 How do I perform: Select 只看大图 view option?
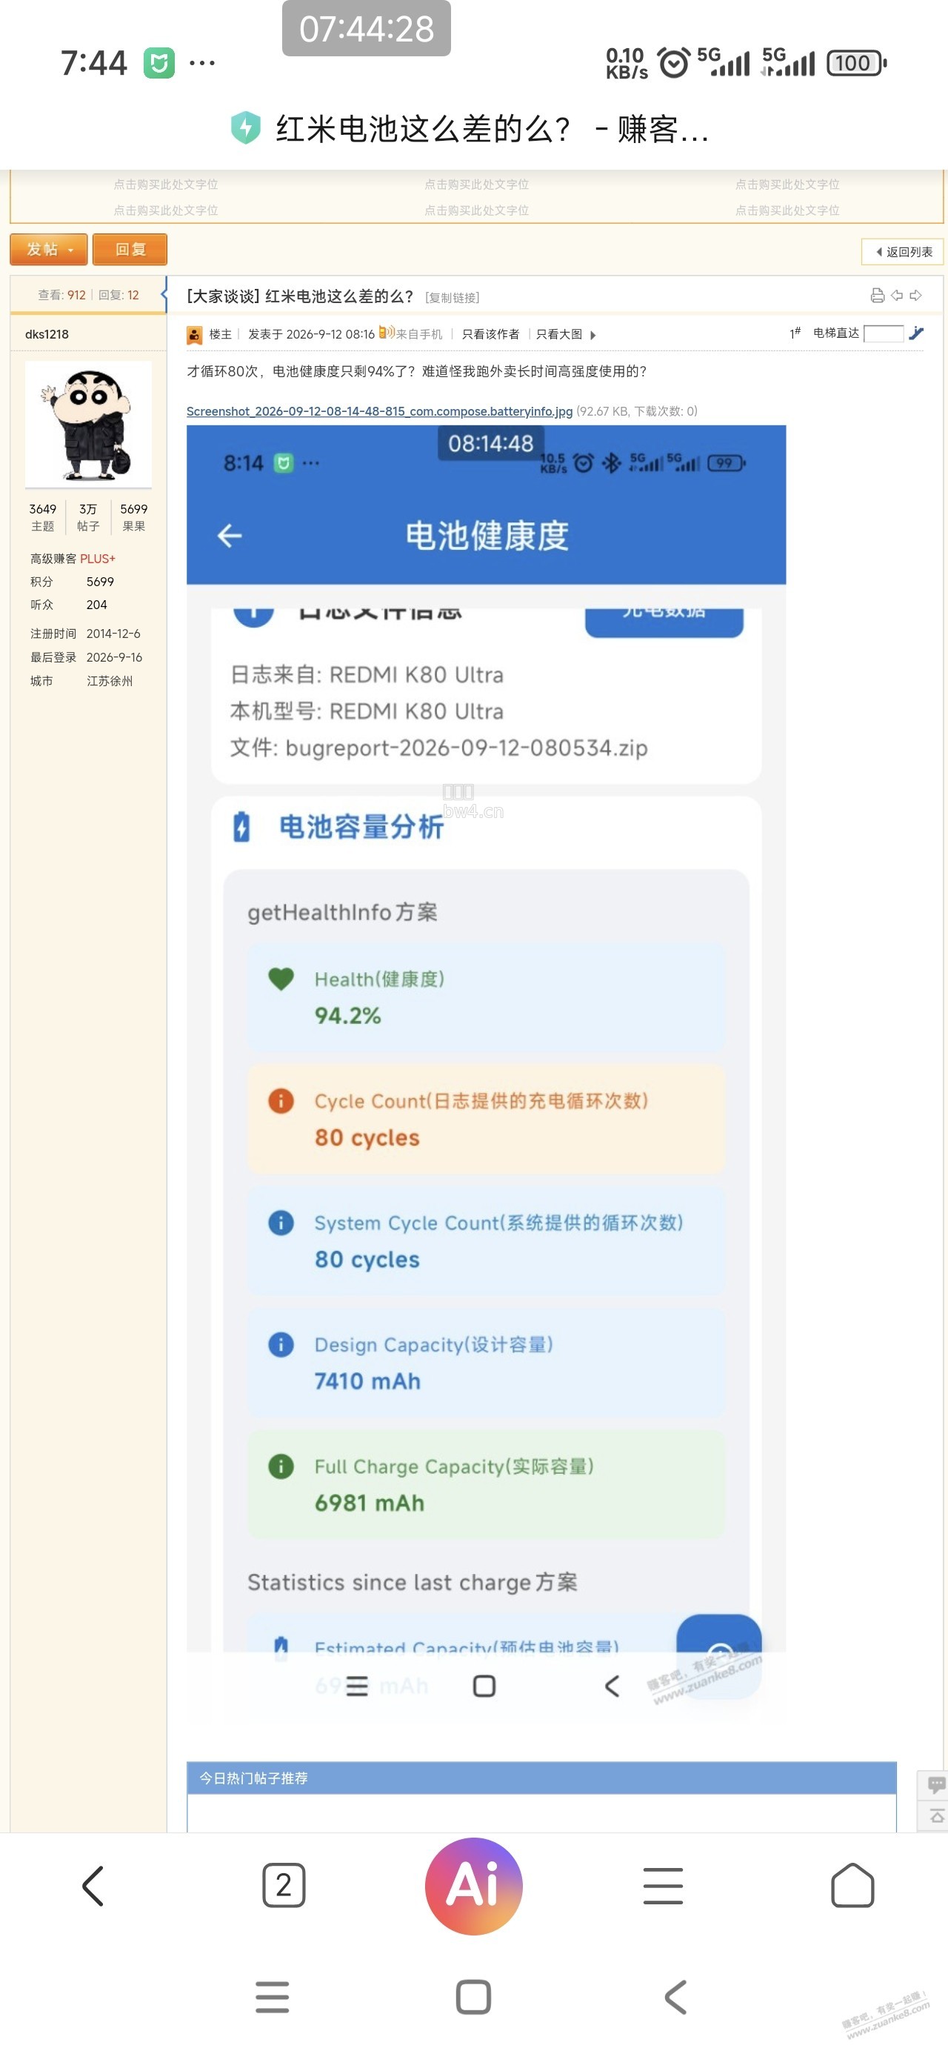559,334
